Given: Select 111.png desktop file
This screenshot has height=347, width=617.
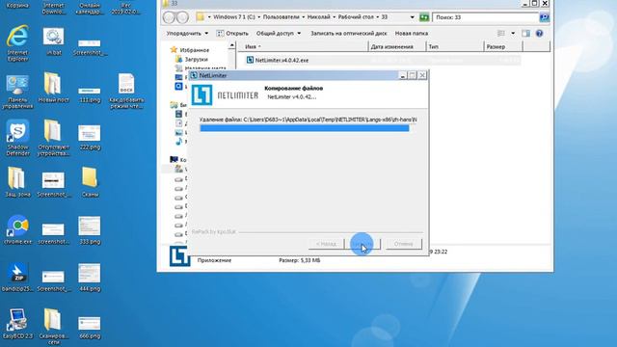Looking at the screenshot, I should coord(90,94).
